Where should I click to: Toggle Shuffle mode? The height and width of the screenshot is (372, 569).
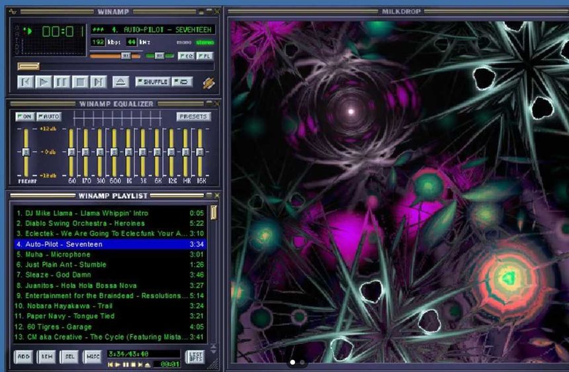(x=152, y=82)
